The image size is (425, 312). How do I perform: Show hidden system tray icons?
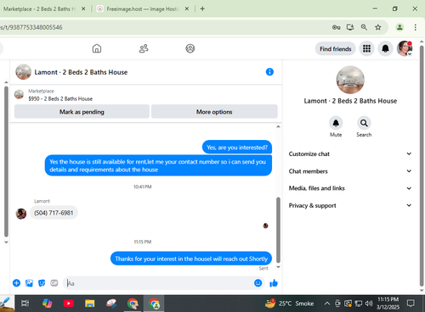point(327,304)
